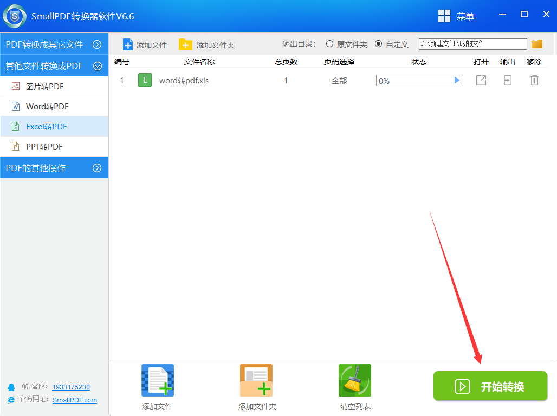The height and width of the screenshot is (416, 557).
Task: Click the 总页数 column header
Action: pyautogui.click(x=286, y=62)
